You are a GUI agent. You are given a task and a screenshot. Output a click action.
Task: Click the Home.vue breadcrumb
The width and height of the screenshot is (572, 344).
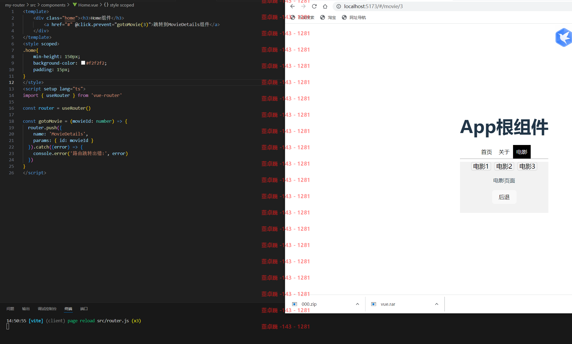click(x=86, y=5)
